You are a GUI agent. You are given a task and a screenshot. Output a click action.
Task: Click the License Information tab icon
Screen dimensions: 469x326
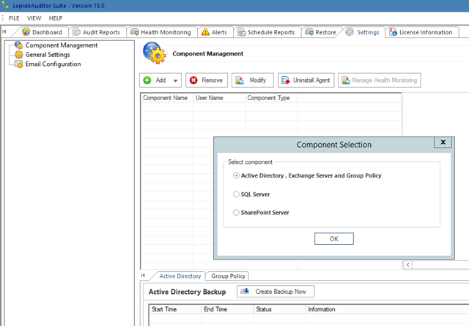(x=395, y=32)
